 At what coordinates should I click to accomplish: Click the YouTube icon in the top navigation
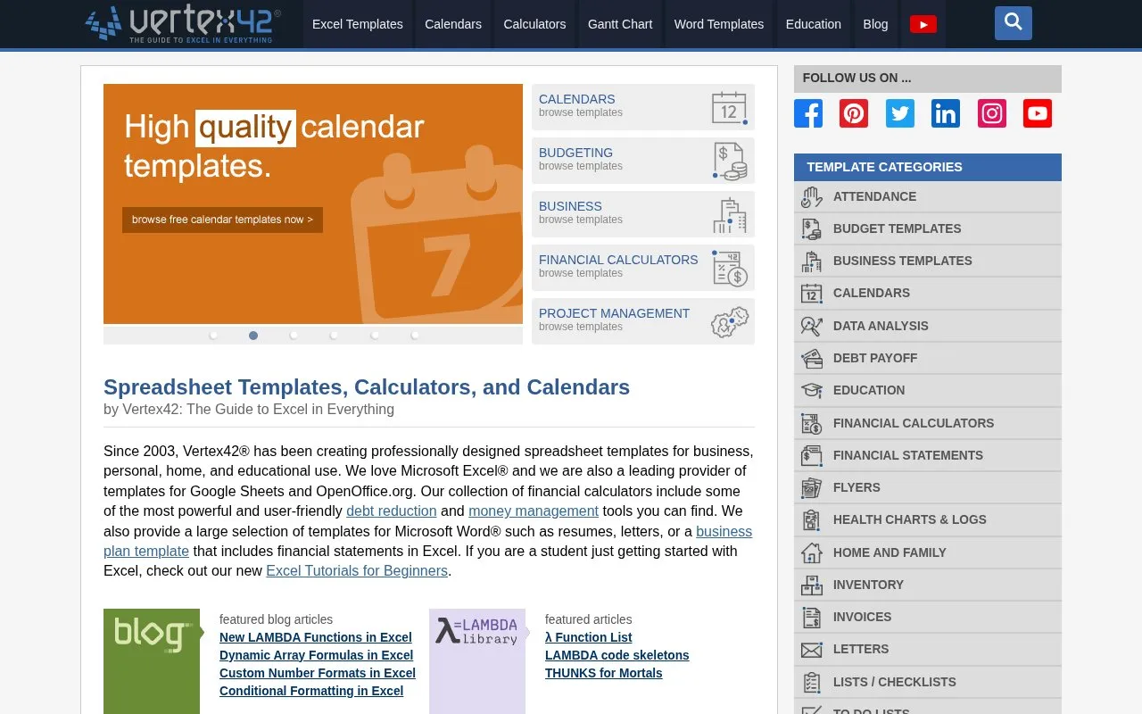tap(923, 24)
